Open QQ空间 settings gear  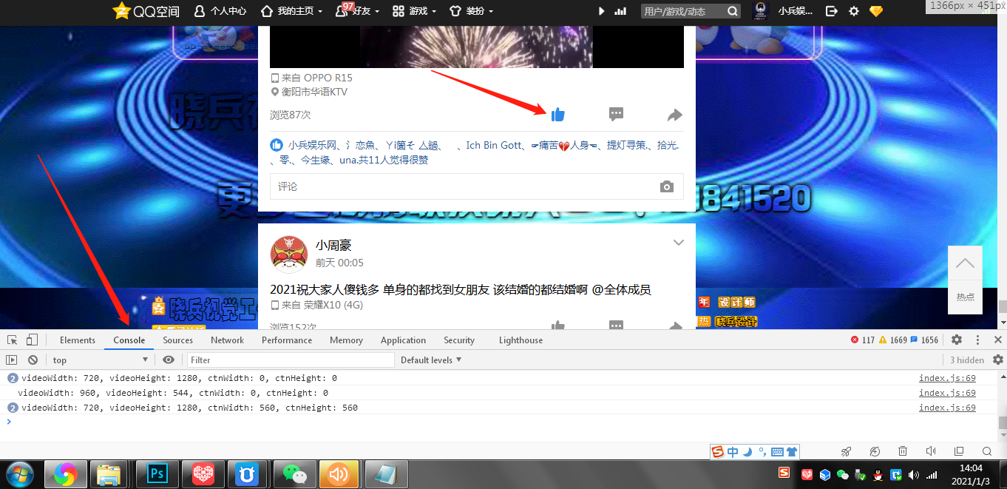pyautogui.click(x=854, y=11)
